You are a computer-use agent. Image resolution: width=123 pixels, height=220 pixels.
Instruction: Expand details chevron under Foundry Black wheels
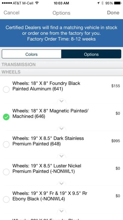pyautogui.click(x=61, y=101)
